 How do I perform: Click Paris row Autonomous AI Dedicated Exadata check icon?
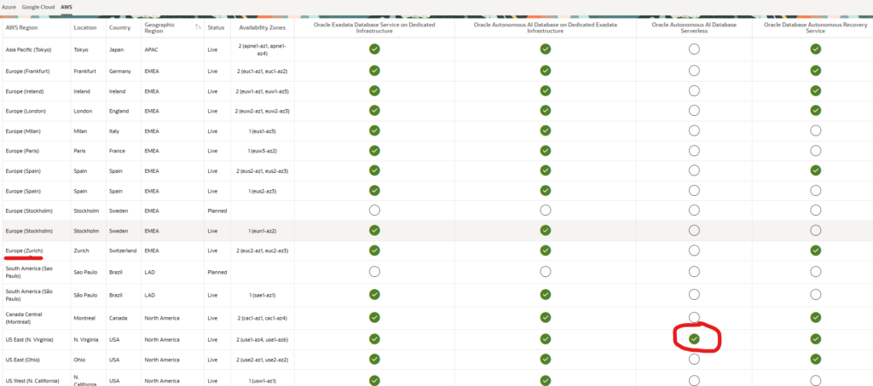coord(546,151)
